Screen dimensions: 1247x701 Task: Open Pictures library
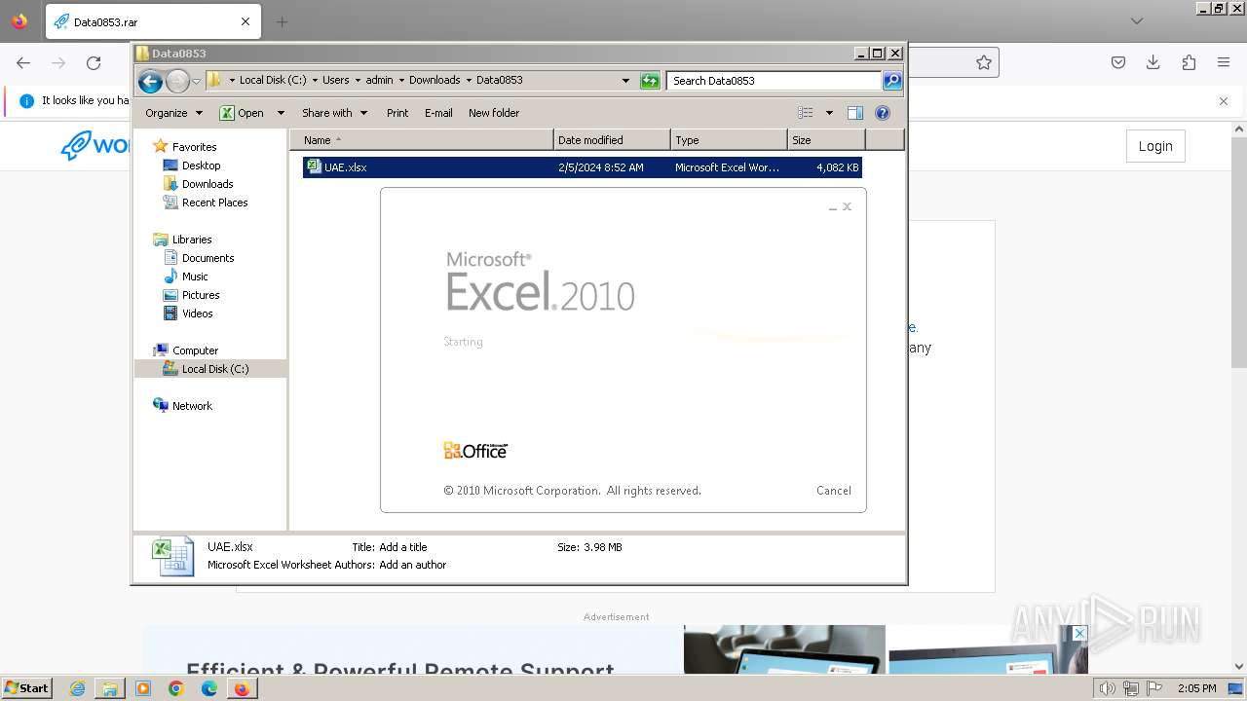point(201,295)
